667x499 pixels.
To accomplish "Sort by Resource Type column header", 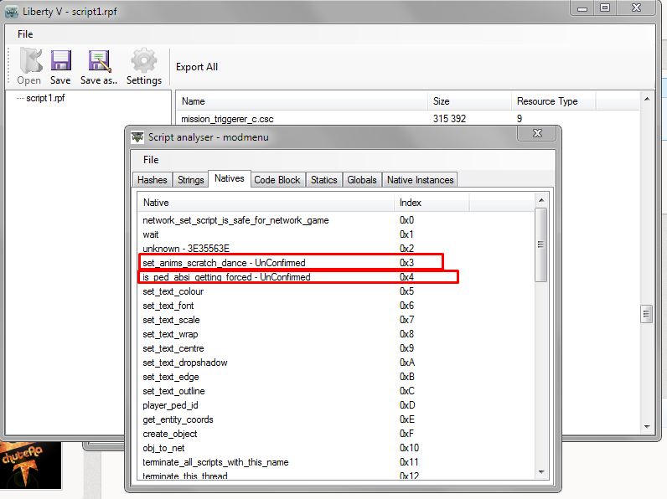I will (553, 101).
